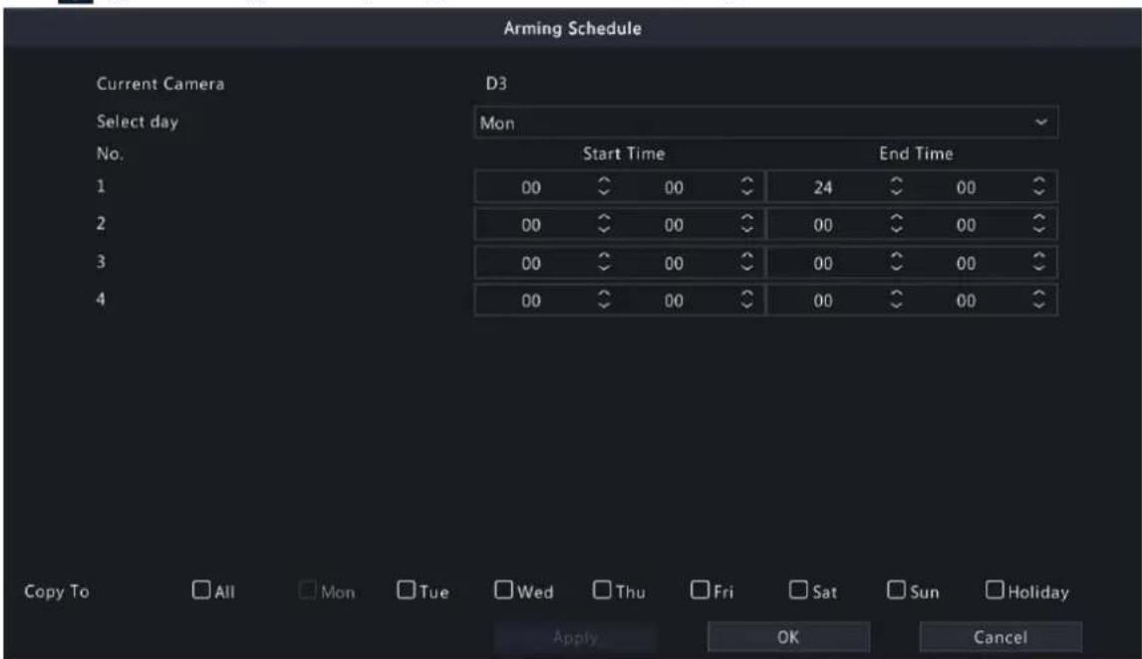The image size is (1142, 659).
Task: Click row 3 start hour stepper arrows
Action: click(604, 263)
